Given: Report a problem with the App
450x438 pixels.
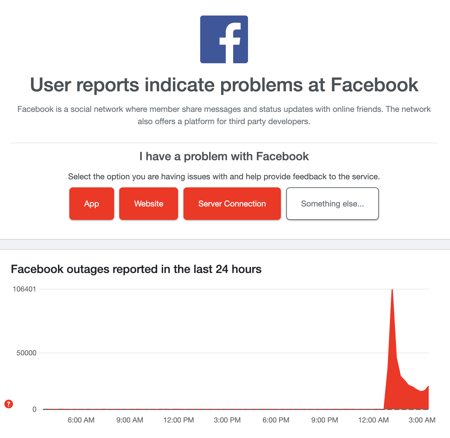Looking at the screenshot, I should [92, 203].
